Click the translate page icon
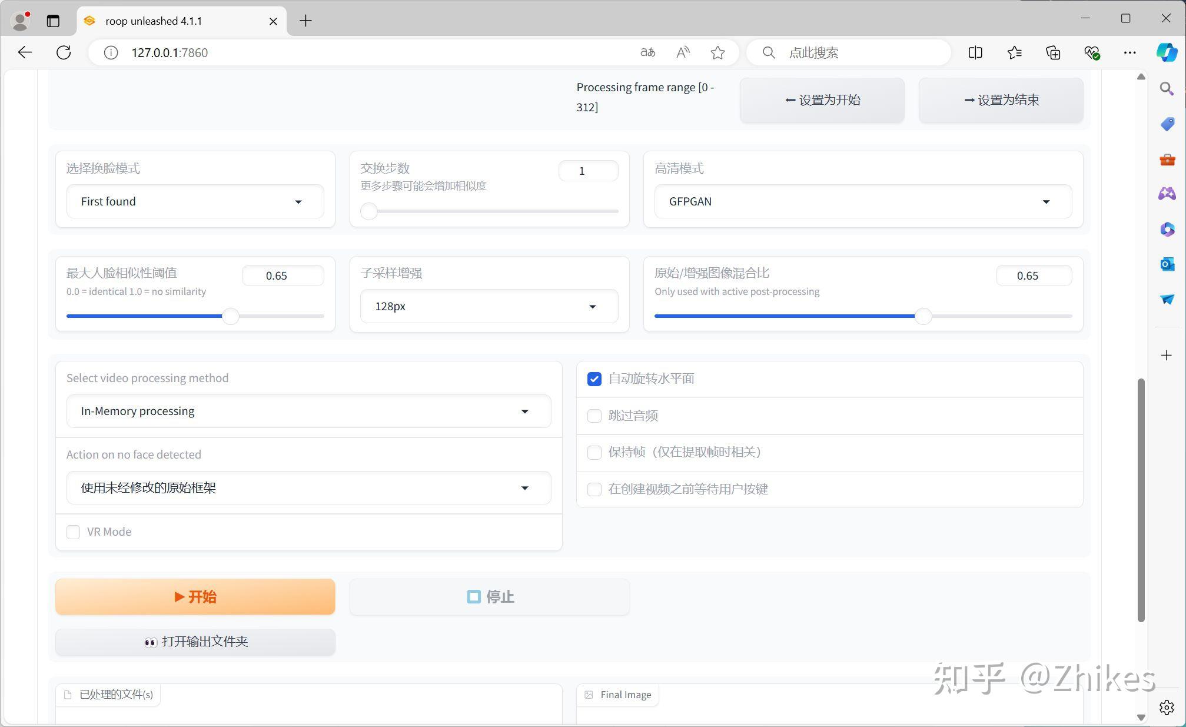Screen dimensions: 1186x727 [647, 52]
